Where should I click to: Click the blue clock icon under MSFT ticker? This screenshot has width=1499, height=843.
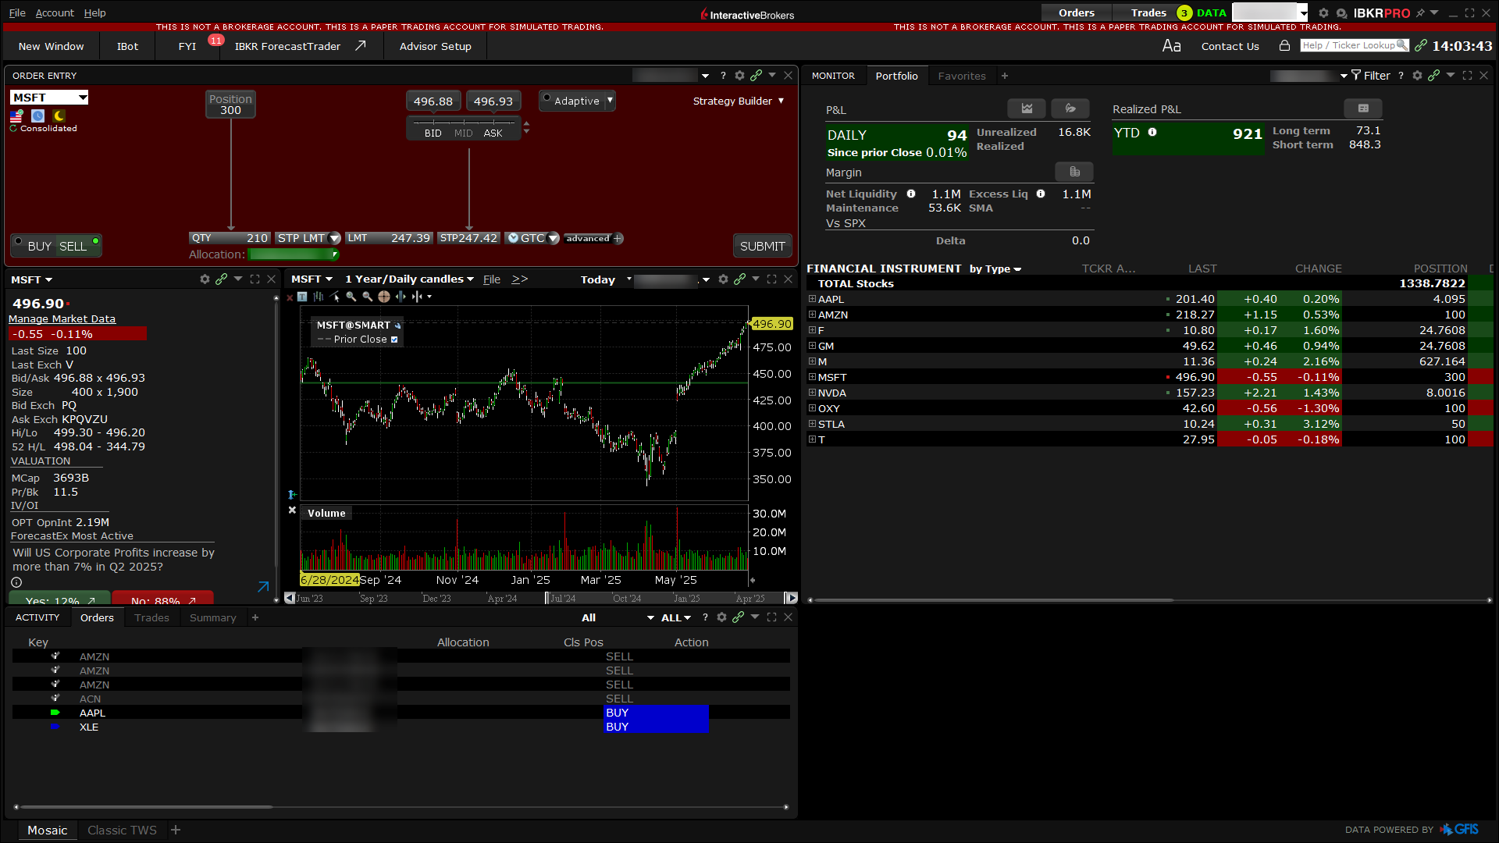coord(37,116)
